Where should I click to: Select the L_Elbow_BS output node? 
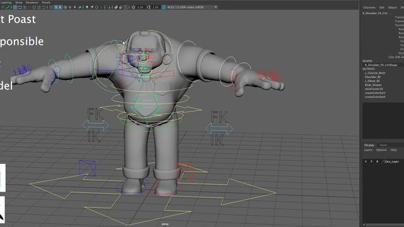tap(372, 81)
